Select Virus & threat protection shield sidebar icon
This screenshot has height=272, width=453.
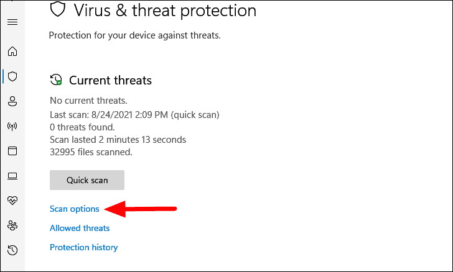pos(12,76)
